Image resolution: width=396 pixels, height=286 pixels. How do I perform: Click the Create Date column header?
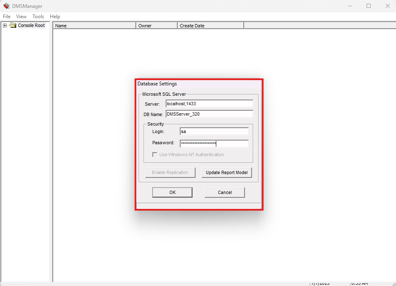tap(210, 25)
